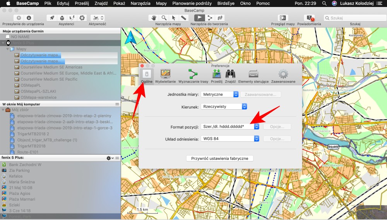Open the Powiadomienia notifications icon
This screenshot has width=387, height=220.
[x=309, y=18]
